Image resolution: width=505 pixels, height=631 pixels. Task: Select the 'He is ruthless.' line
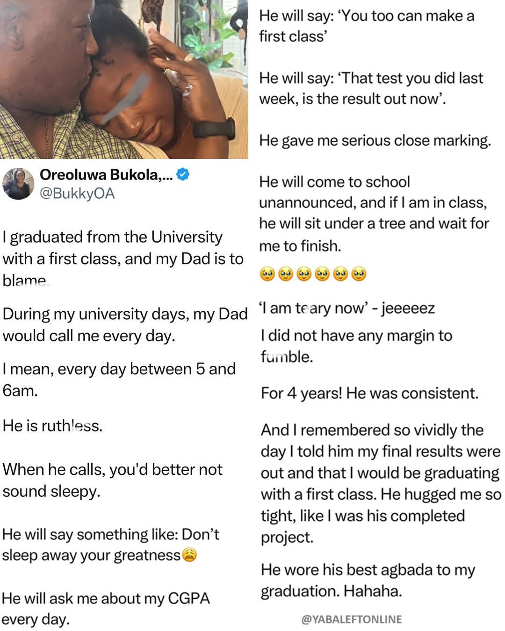click(x=52, y=426)
